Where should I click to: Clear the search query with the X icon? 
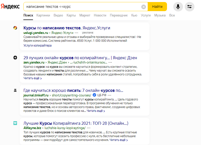[144, 7]
